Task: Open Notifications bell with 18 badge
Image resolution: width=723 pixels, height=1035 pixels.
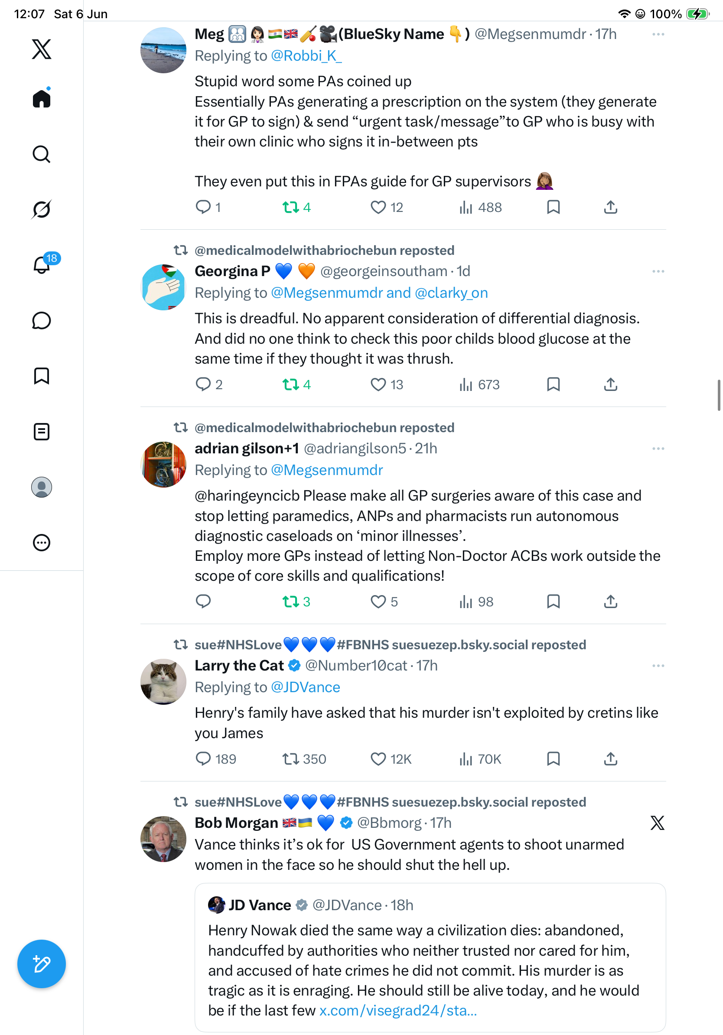Action: [x=42, y=265]
